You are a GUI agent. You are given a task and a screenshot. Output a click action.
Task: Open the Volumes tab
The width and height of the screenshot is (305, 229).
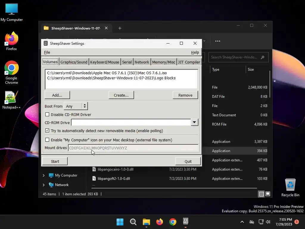pyautogui.click(x=50, y=62)
